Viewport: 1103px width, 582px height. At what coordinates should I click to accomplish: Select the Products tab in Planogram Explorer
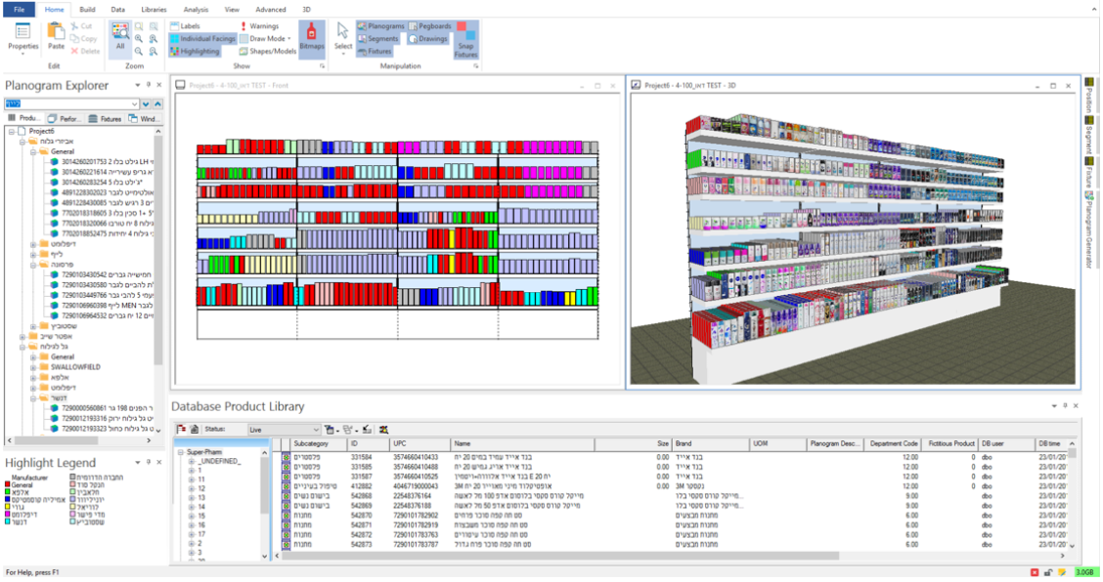[x=24, y=119]
